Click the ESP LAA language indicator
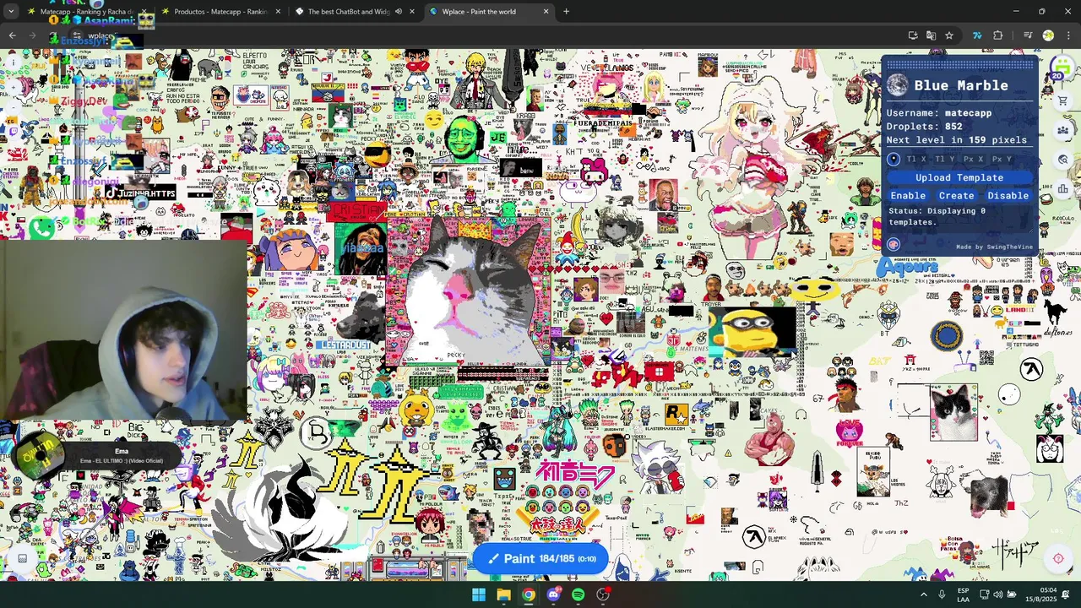 964,595
